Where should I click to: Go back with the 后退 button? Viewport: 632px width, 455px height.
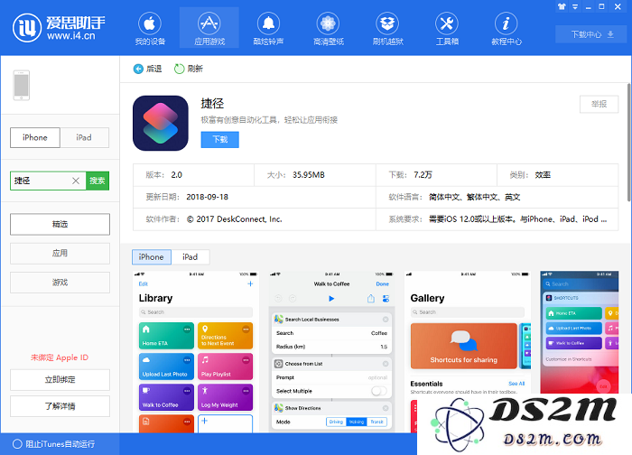coord(147,69)
